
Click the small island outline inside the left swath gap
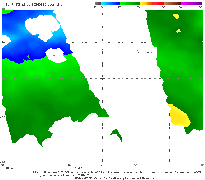(x=54, y=55)
